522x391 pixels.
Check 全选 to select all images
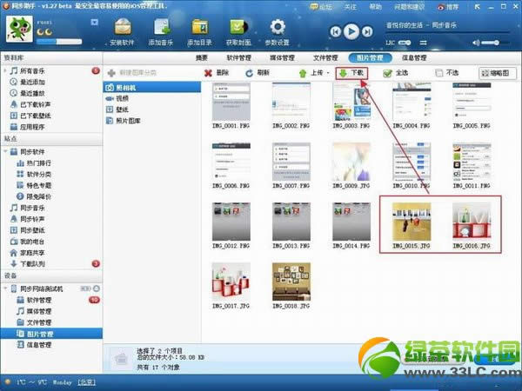point(396,73)
